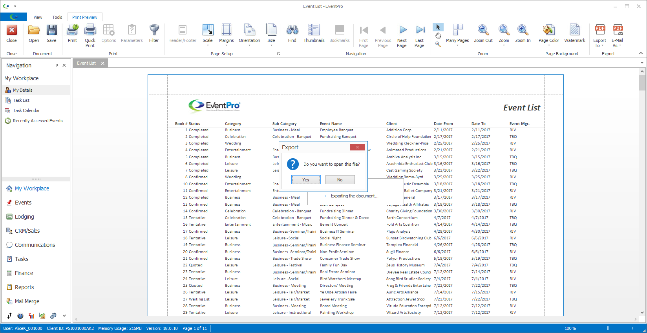
Task: Jump to Last Page
Action: pos(420,36)
